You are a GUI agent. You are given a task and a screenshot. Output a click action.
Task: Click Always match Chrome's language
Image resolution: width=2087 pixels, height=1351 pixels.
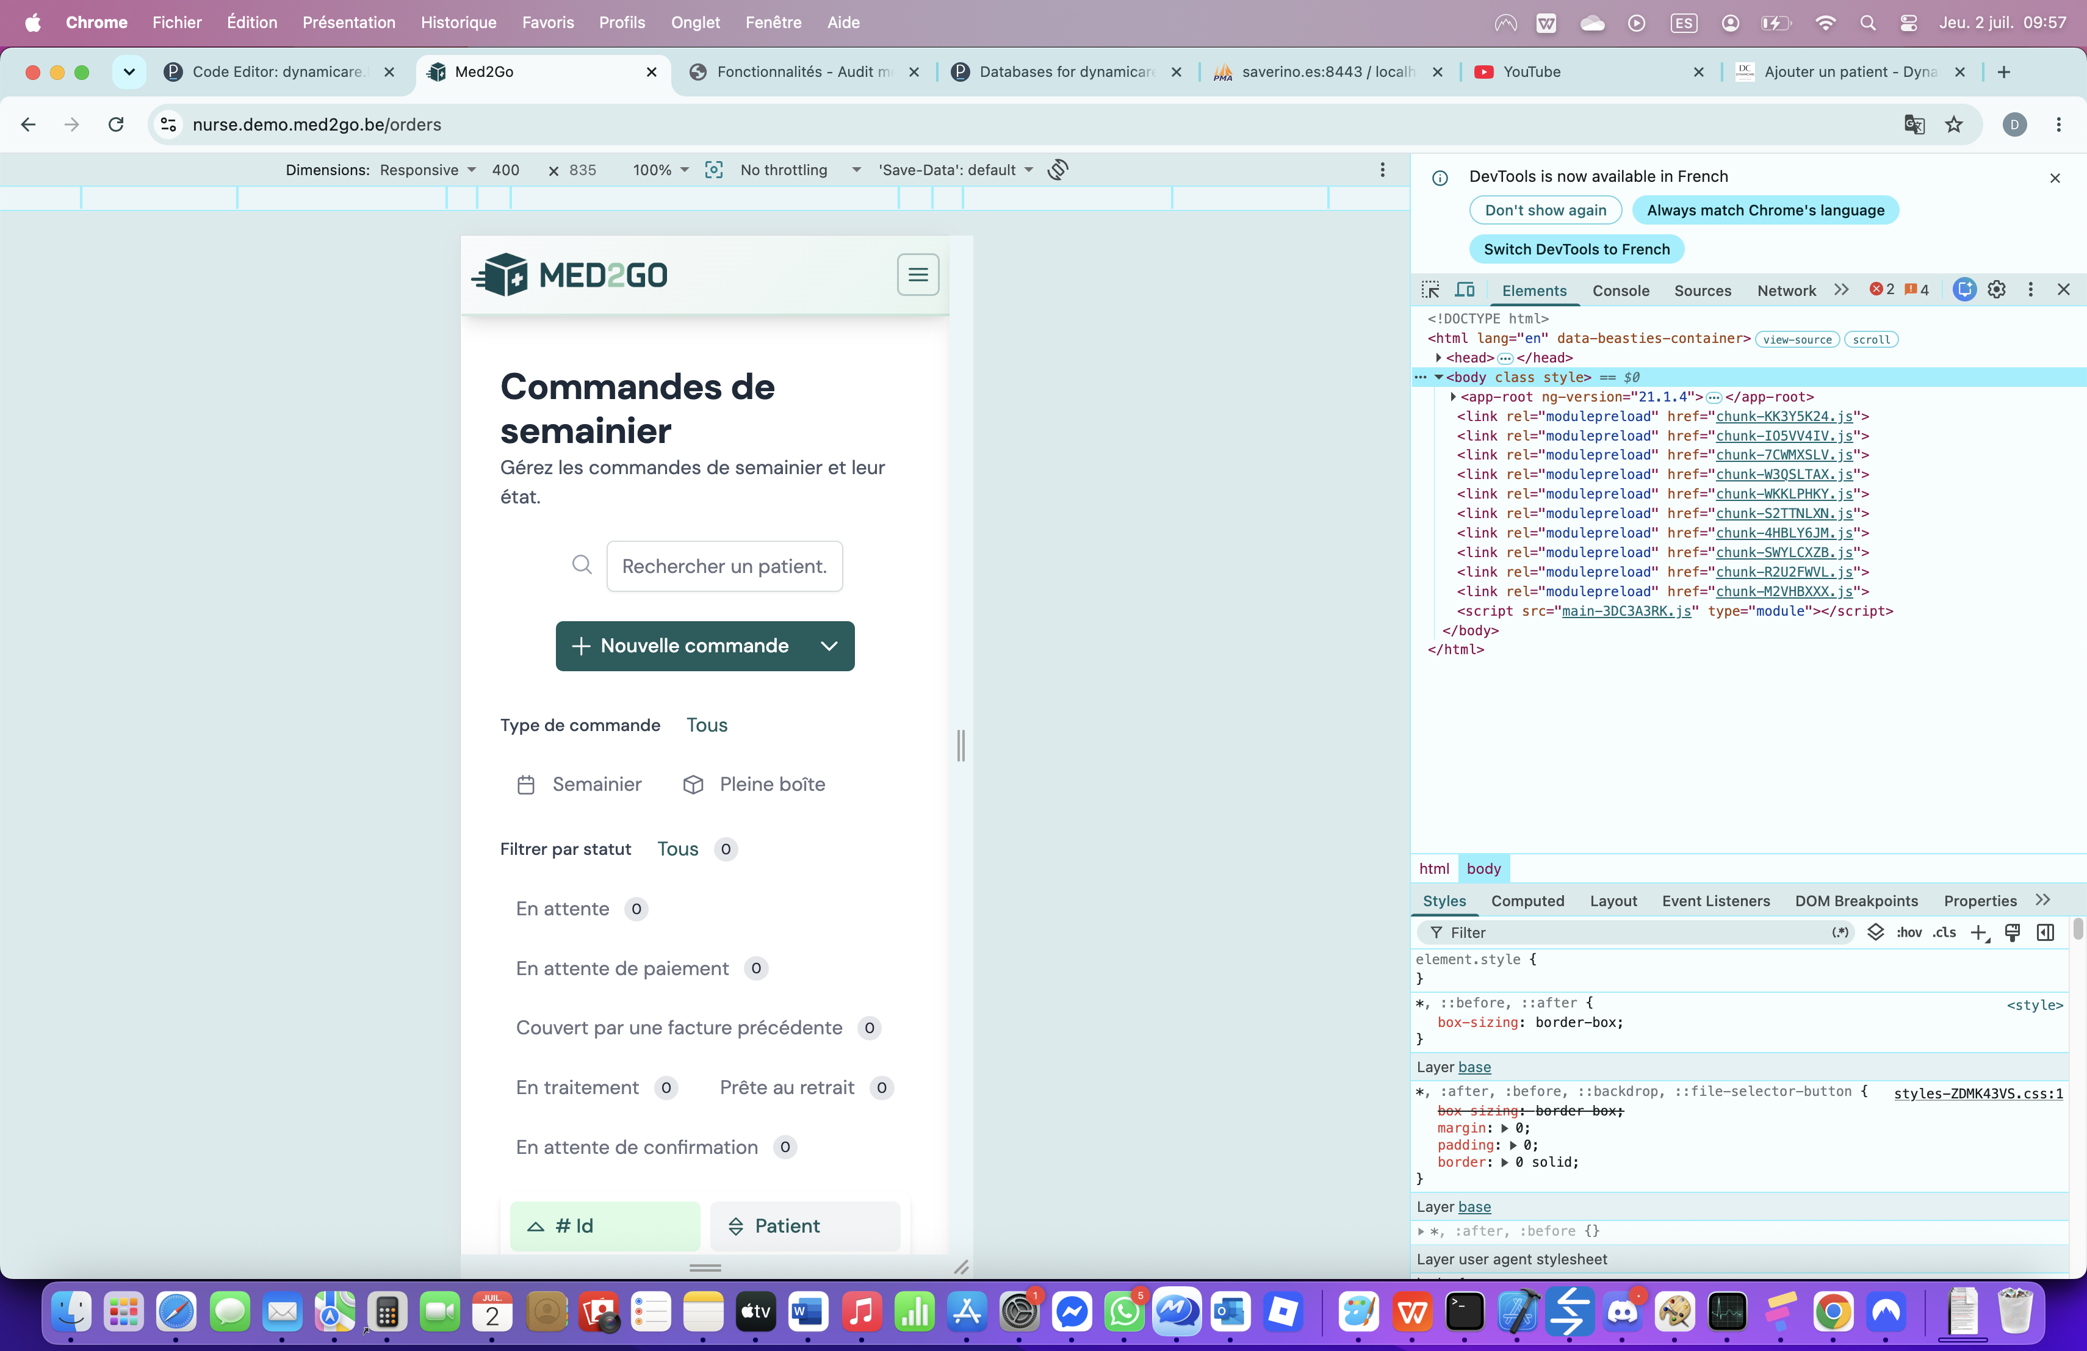coord(1765,211)
